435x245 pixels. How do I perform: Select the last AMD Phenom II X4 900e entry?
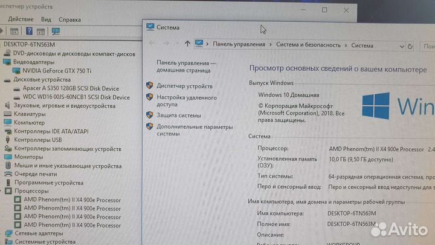72,225
